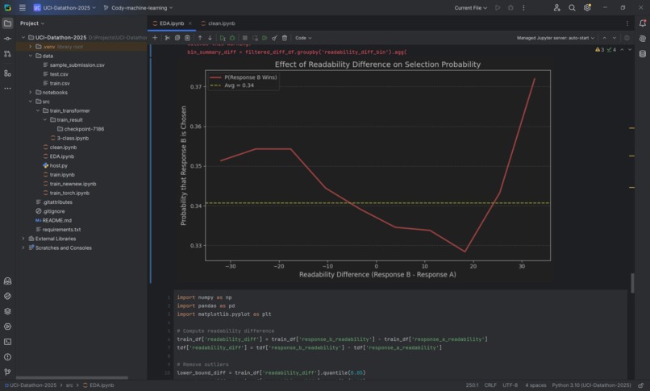Viewport: 650px width, 391px height.
Task: Expand Scratches and Consoles node
Action: coord(23,247)
